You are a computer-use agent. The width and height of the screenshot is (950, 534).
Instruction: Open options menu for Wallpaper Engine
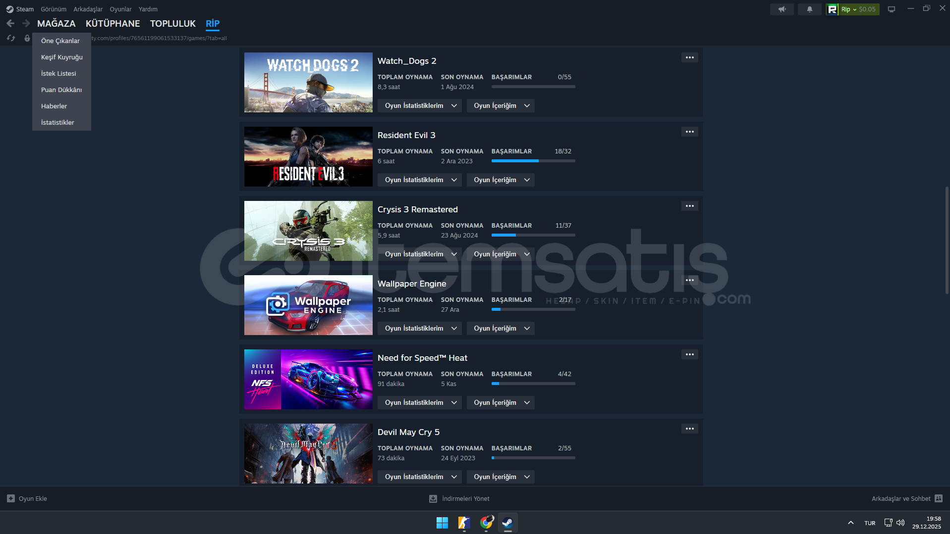(690, 280)
